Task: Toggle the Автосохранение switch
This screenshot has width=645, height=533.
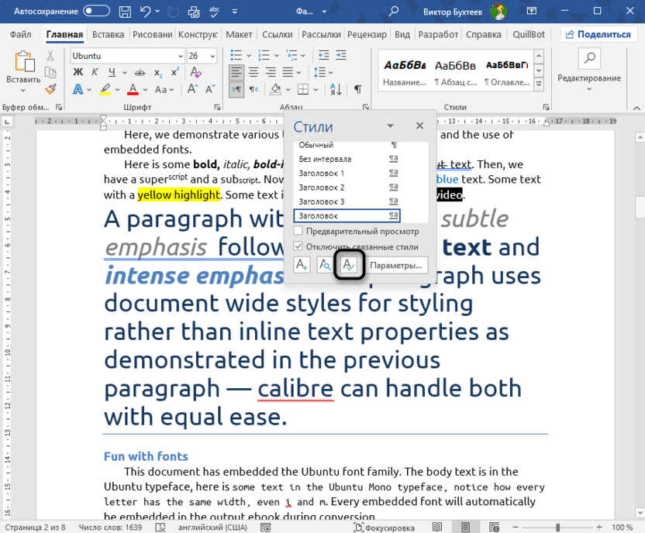Action: coord(97,12)
